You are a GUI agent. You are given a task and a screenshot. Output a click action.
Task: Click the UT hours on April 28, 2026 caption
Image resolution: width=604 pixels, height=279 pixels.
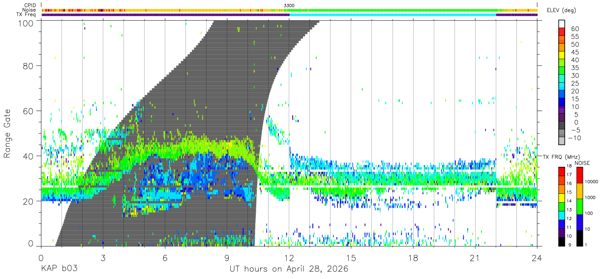(x=289, y=269)
